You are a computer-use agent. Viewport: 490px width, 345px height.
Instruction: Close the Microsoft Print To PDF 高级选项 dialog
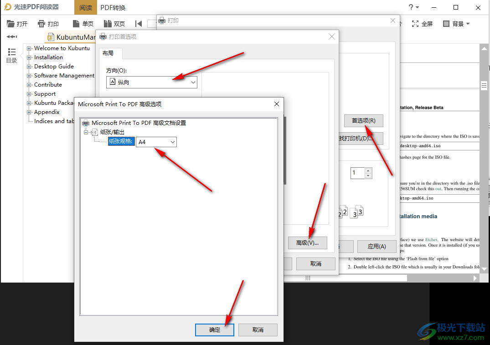coord(277,104)
